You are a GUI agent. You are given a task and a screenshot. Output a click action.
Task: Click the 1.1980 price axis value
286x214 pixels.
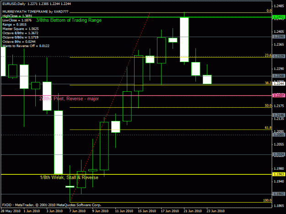[279, 168]
